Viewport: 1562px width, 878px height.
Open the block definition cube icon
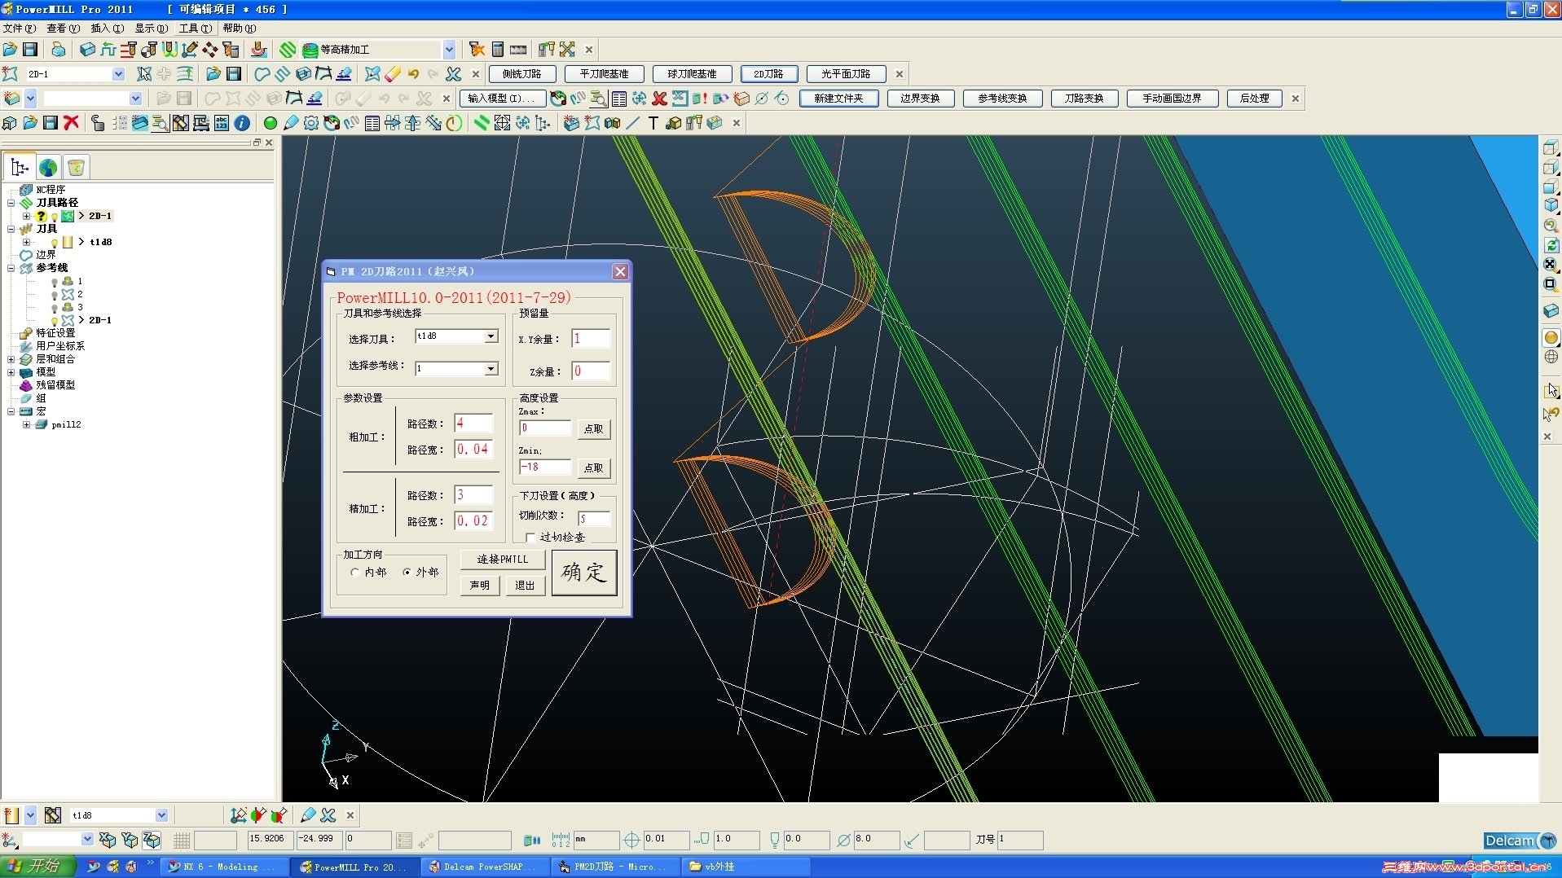tap(87, 50)
